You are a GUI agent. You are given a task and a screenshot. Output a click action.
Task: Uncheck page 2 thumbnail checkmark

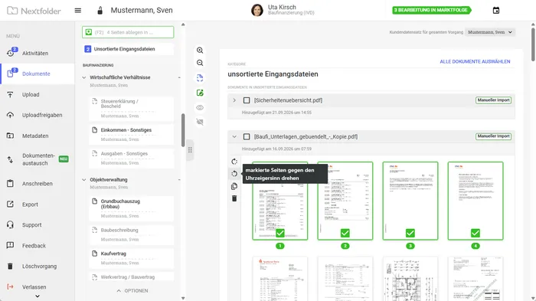345,233
